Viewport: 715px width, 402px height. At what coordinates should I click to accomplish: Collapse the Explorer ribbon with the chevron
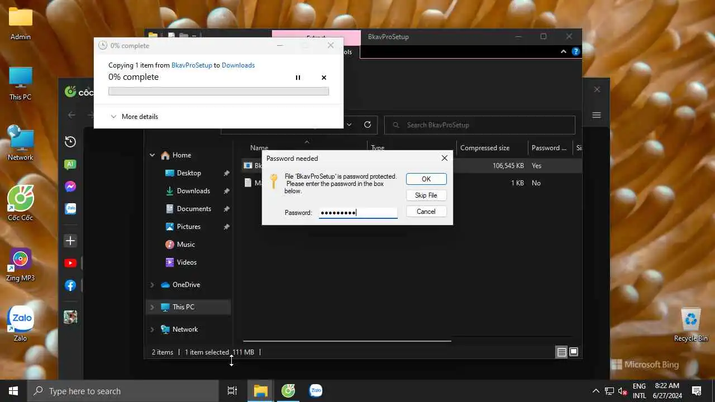click(x=564, y=52)
